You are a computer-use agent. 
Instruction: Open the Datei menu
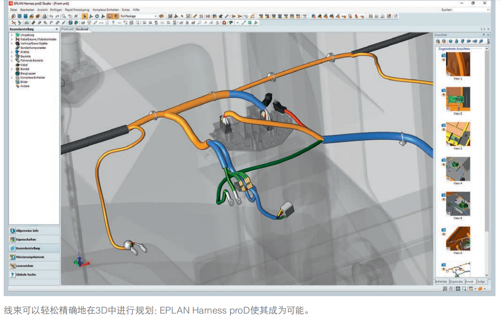click(13, 10)
